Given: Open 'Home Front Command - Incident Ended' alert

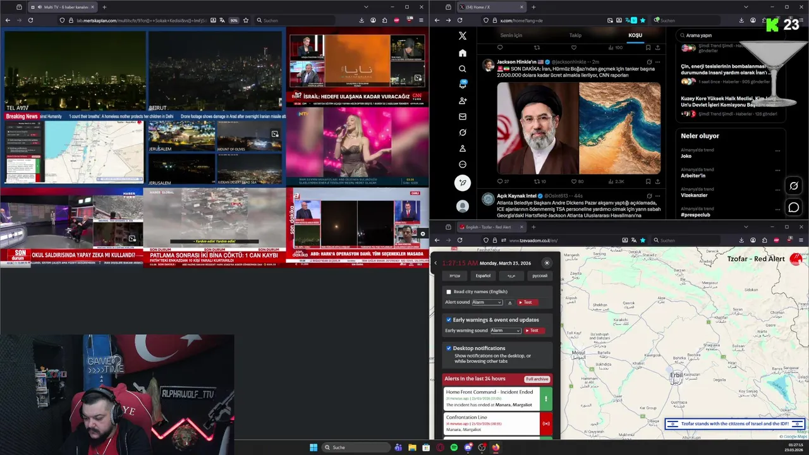Looking at the screenshot, I should (498, 399).
